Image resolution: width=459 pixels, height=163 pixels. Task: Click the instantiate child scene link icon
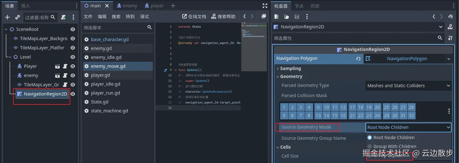(18, 17)
